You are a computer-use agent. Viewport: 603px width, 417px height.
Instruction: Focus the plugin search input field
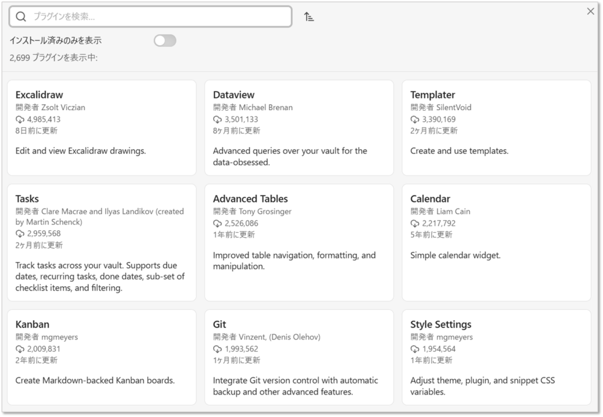click(159, 16)
